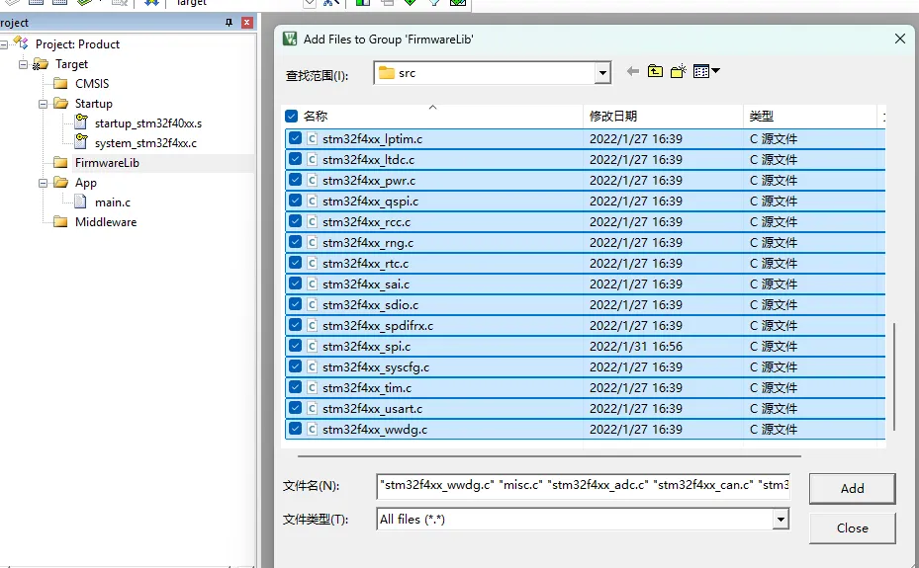Select the Middleware group folder icon
This screenshot has width=919, height=568.
click(x=60, y=221)
